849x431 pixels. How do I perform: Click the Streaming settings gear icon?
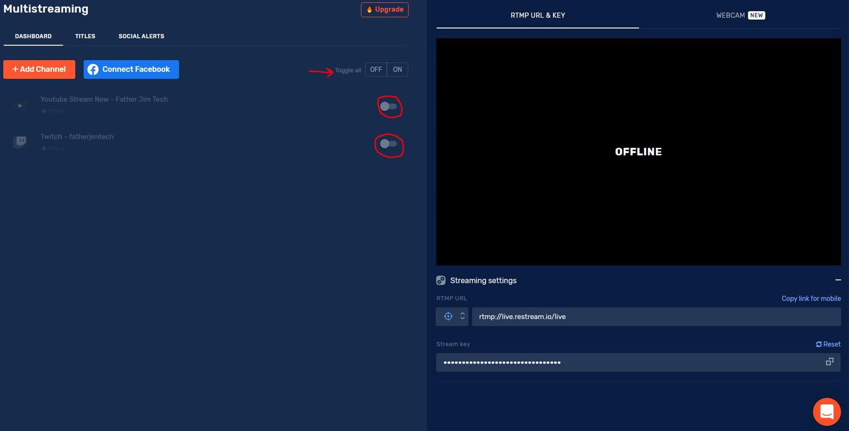click(x=441, y=280)
